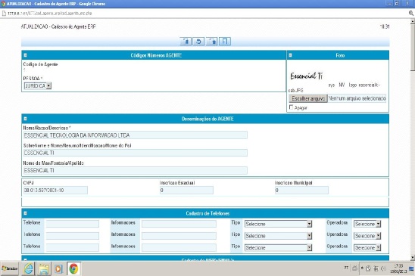Click the trash delete icon in form toolbar
The width and height of the screenshot is (415, 276).
(212, 42)
